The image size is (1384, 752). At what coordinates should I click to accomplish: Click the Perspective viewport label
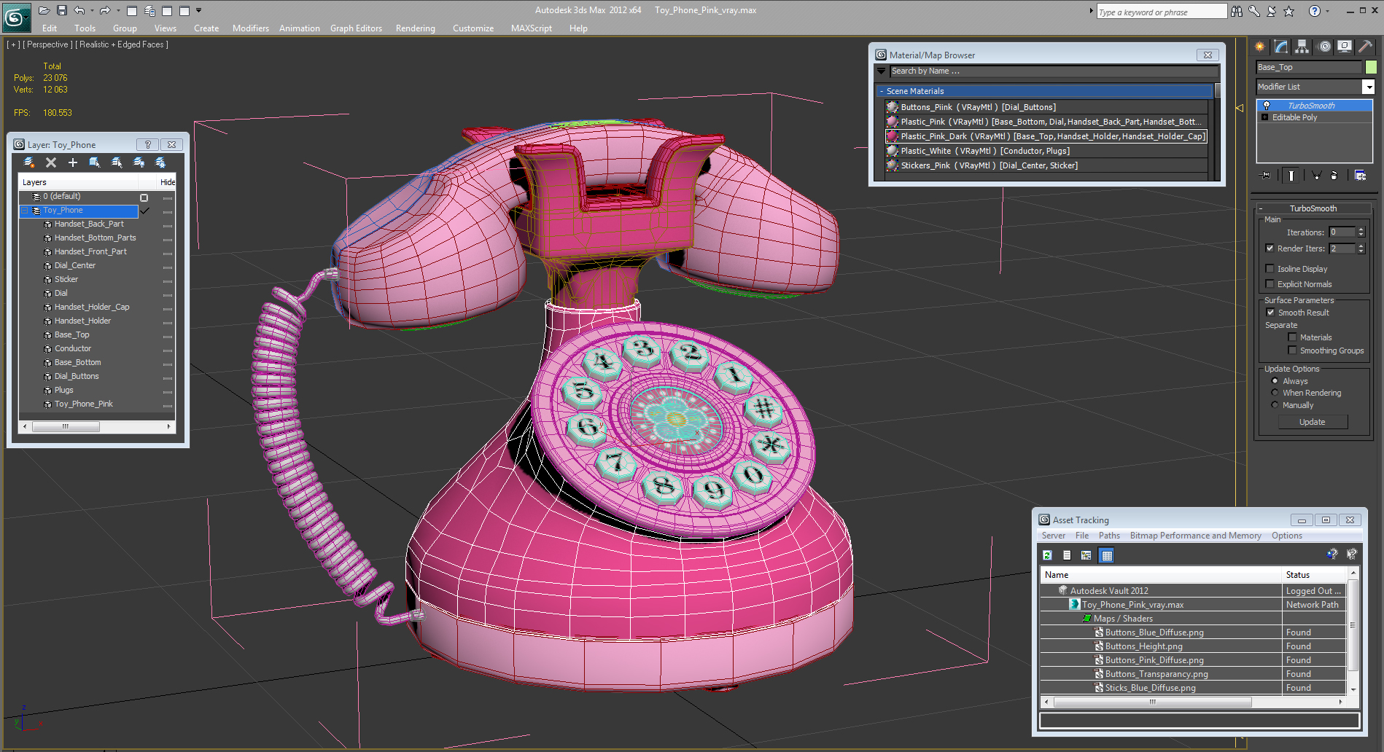pyautogui.click(x=48, y=44)
